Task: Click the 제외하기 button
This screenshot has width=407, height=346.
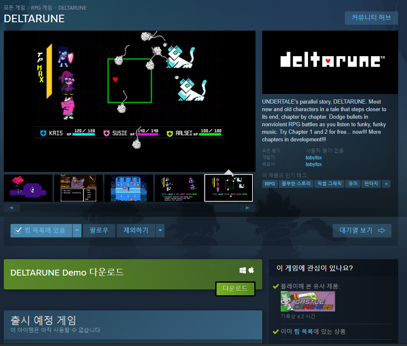Action: pos(136,230)
